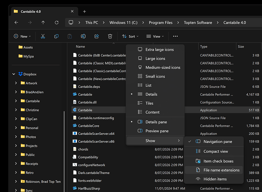
Task: Click the CantabileScanServer.x86 file icon
Action: (75, 141)
